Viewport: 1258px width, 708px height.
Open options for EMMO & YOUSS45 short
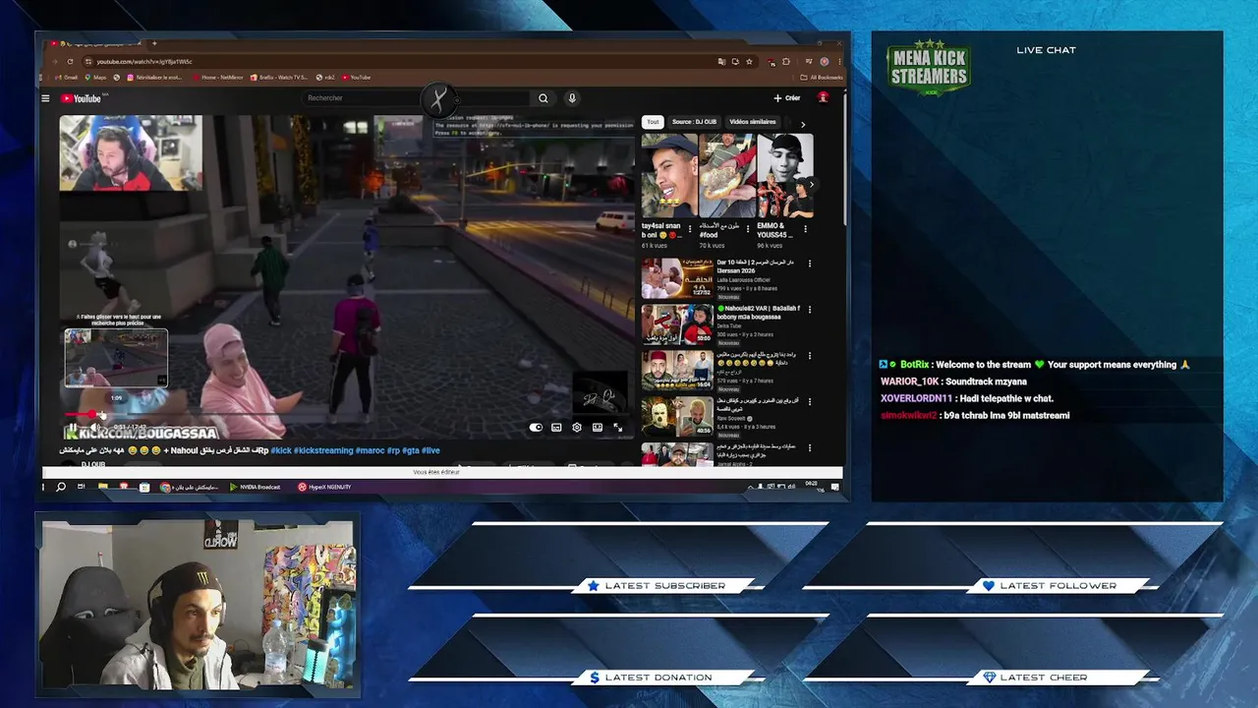point(805,229)
